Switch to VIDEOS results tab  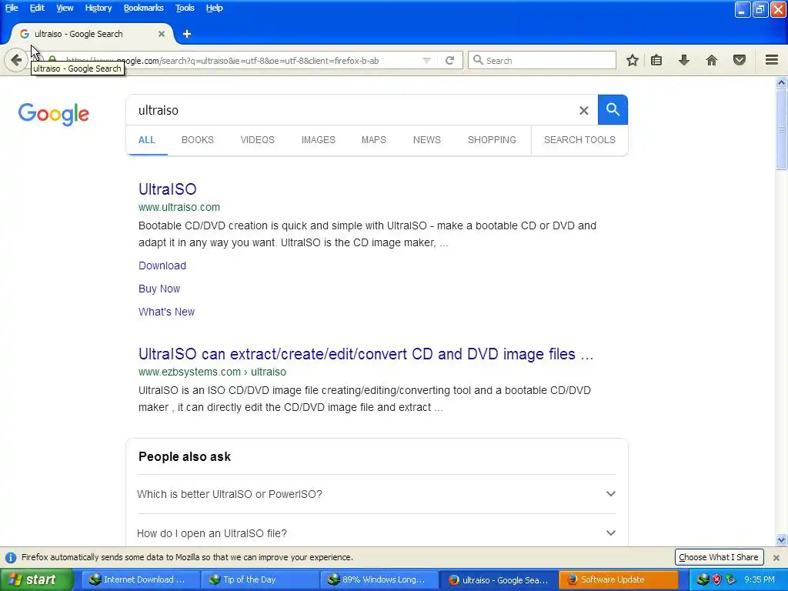pyautogui.click(x=257, y=140)
